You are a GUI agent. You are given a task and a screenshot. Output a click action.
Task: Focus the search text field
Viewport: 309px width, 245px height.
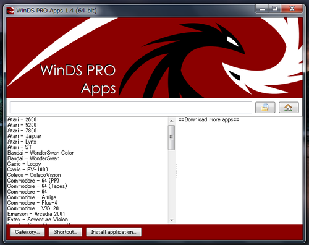click(131, 108)
